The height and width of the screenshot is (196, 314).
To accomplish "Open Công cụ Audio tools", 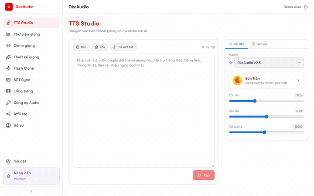I will pos(31,103).
